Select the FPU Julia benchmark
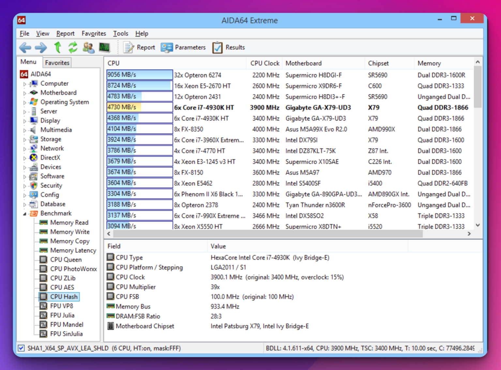The height and width of the screenshot is (370, 501). pos(63,315)
